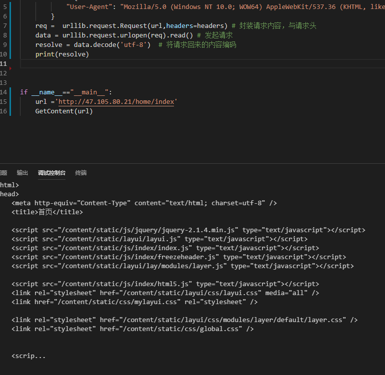Screen dimensions: 385x375
Task: Click line number 7 in the gutter
Action: [5, 26]
